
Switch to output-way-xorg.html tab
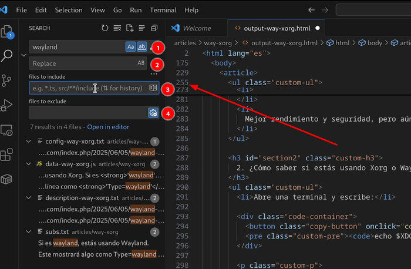coord(277,28)
